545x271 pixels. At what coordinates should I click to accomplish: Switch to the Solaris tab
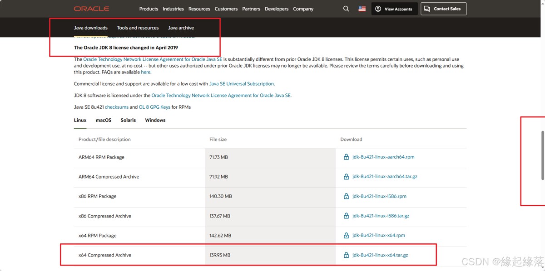coord(128,120)
